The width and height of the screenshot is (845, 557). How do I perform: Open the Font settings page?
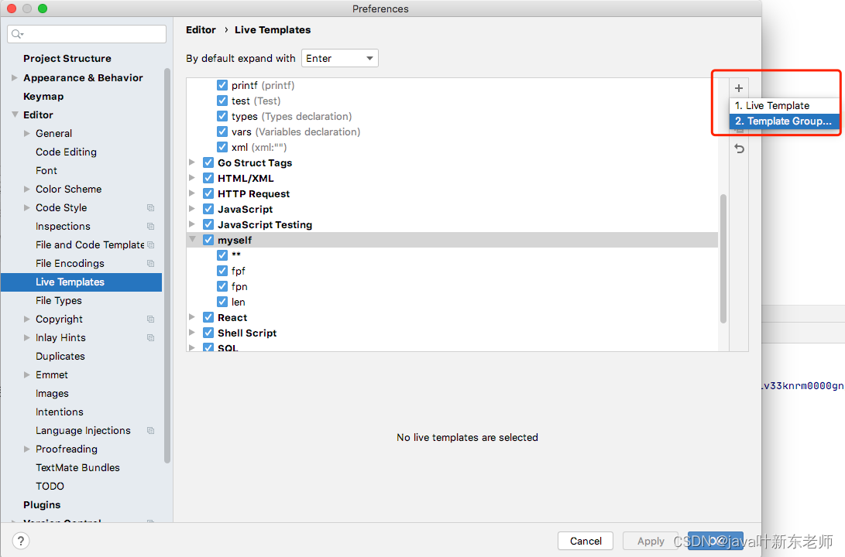click(46, 171)
